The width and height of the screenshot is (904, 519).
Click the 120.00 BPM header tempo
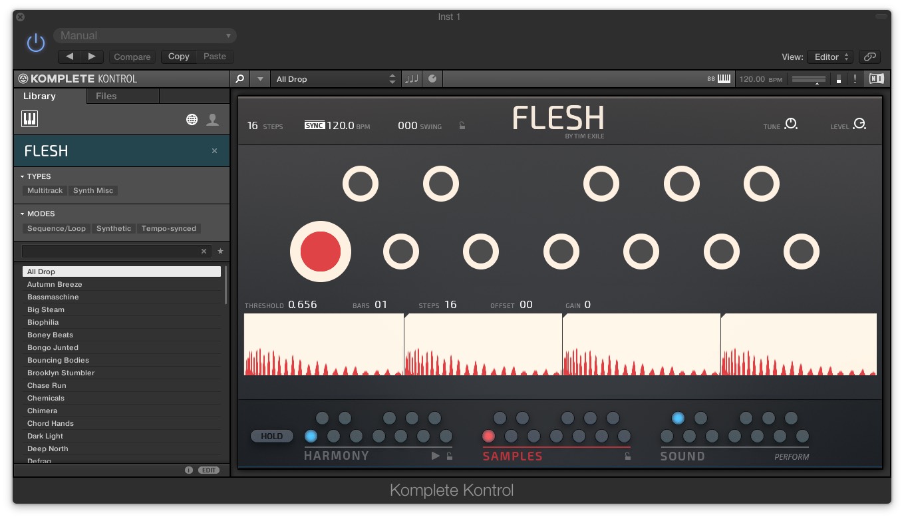point(761,79)
